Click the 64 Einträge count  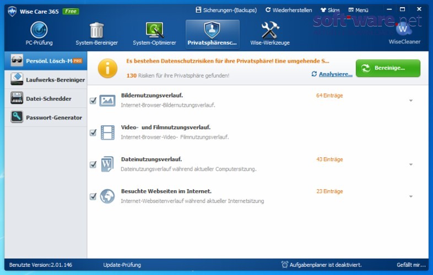[x=329, y=96]
